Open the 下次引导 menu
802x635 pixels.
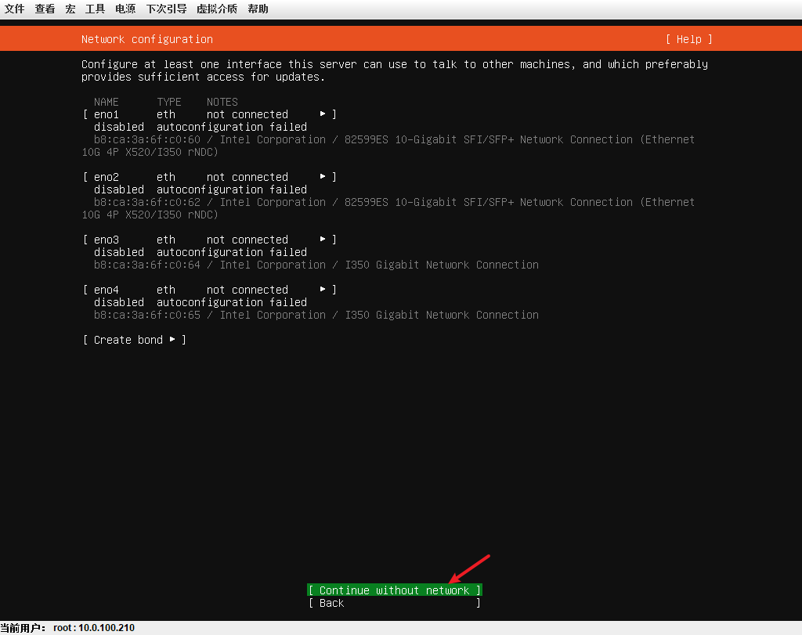pyautogui.click(x=166, y=9)
